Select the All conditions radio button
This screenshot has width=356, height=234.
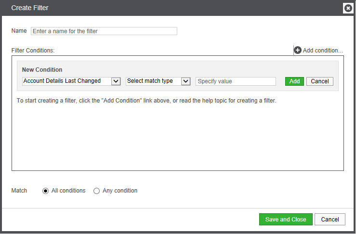tap(46, 191)
